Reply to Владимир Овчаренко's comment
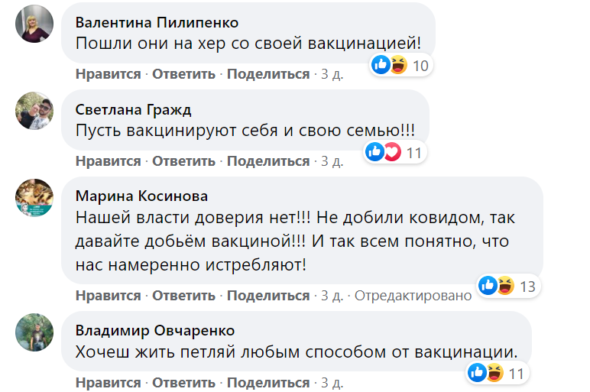Screen dimensions: 590x392 point(183,382)
